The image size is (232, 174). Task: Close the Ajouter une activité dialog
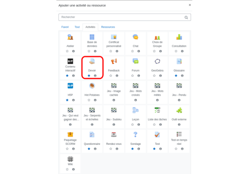[x=190, y=5]
